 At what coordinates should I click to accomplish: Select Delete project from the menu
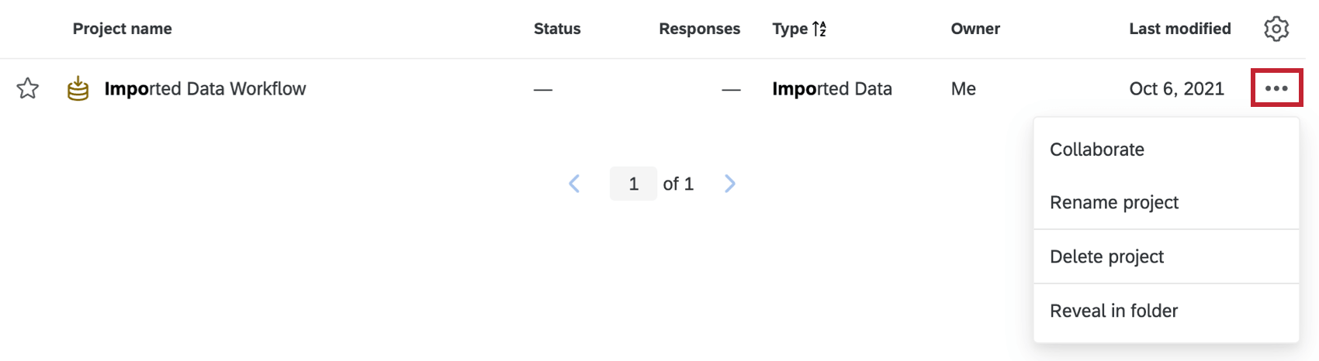click(x=1106, y=256)
